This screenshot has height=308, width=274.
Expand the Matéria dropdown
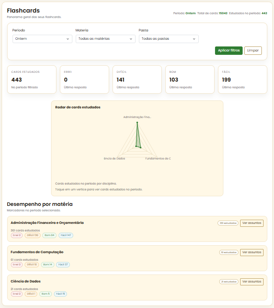pos(105,39)
